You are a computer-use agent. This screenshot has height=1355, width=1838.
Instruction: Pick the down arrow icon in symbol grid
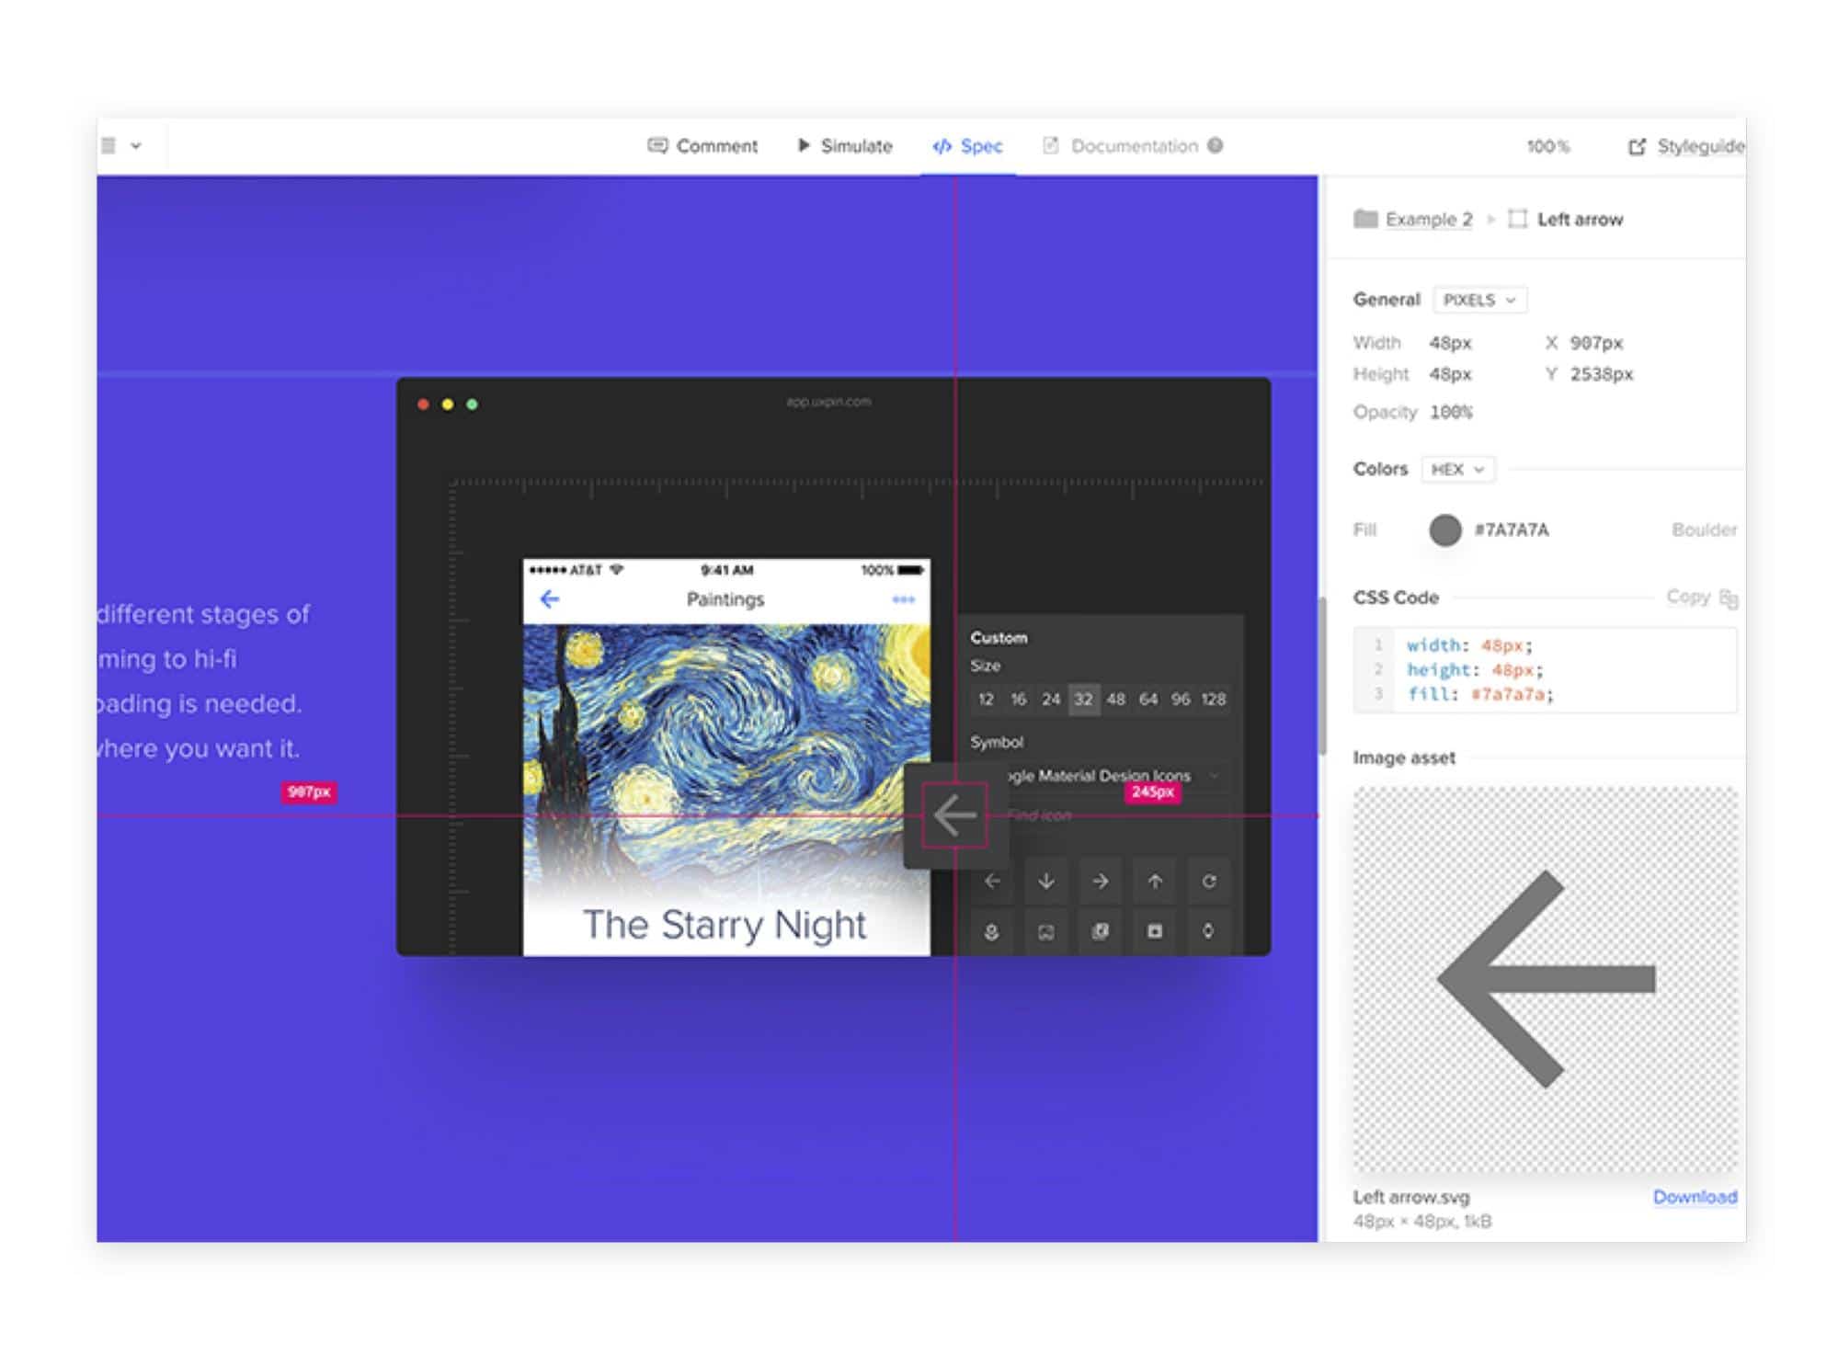tap(1046, 882)
